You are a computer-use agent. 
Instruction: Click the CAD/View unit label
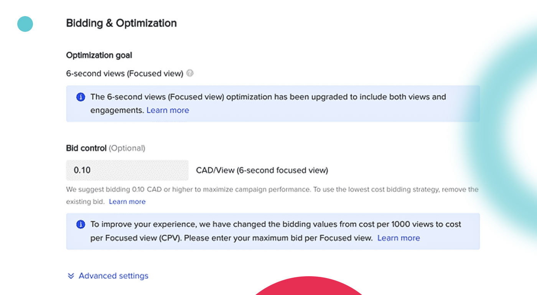(x=262, y=170)
